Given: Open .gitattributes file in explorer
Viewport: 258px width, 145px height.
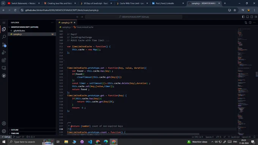Looking at the screenshot, I should pyautogui.click(x=32, y=31).
